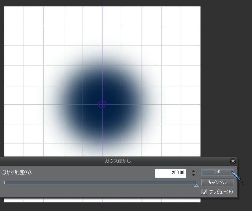Toggle the プレビュー(P) checkbox
Viewport: 252px width, 211px height.
pyautogui.click(x=204, y=192)
